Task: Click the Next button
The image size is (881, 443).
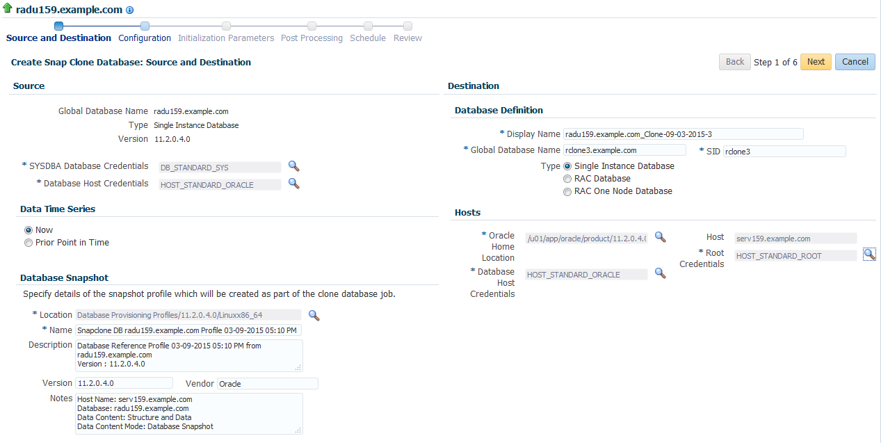Action: tap(816, 62)
